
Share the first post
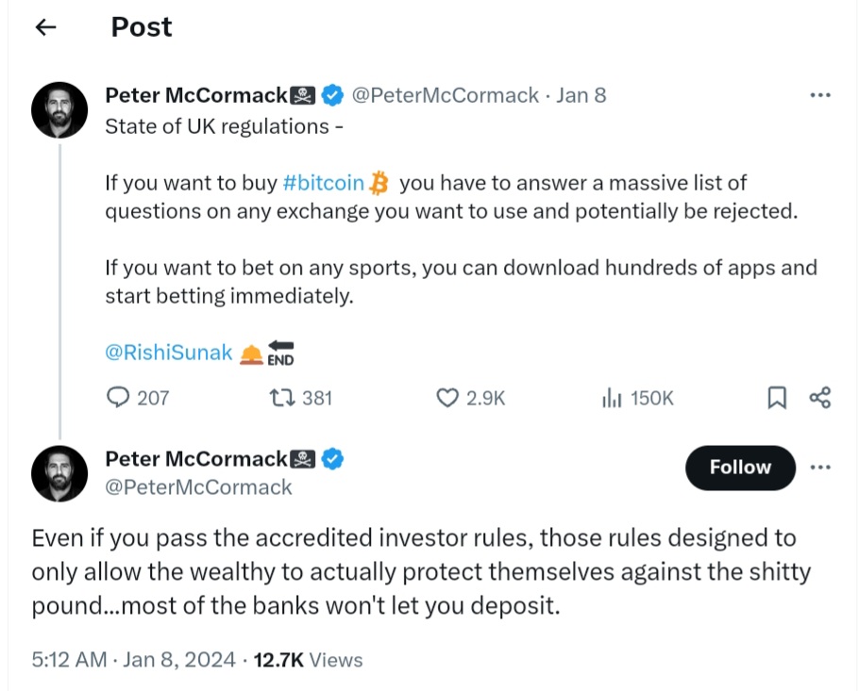coord(820,398)
